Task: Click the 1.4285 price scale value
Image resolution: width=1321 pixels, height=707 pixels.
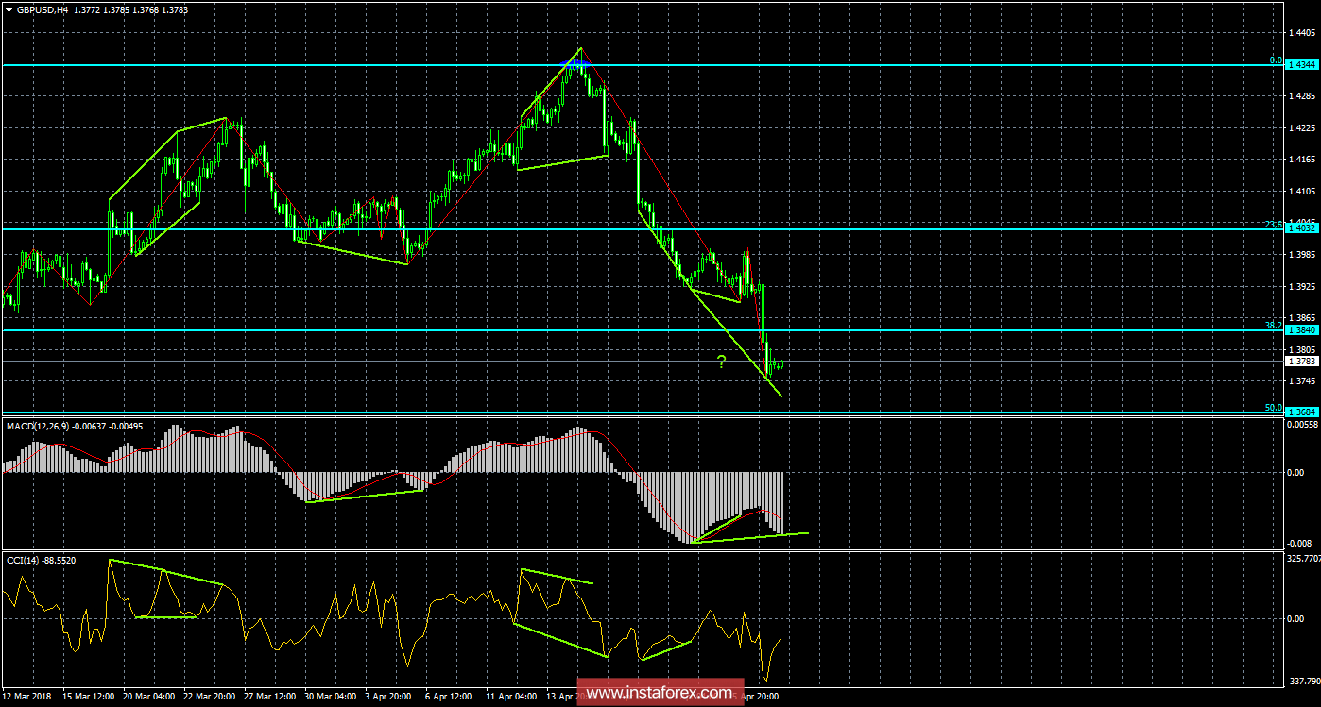Action: 1301,96
